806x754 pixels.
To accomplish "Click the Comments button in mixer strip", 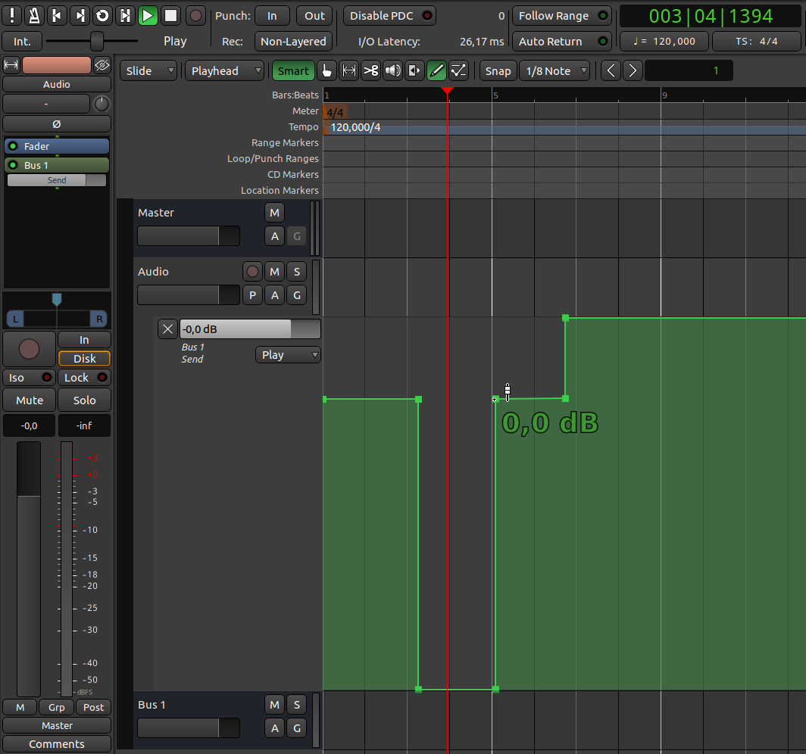I will coord(57,743).
